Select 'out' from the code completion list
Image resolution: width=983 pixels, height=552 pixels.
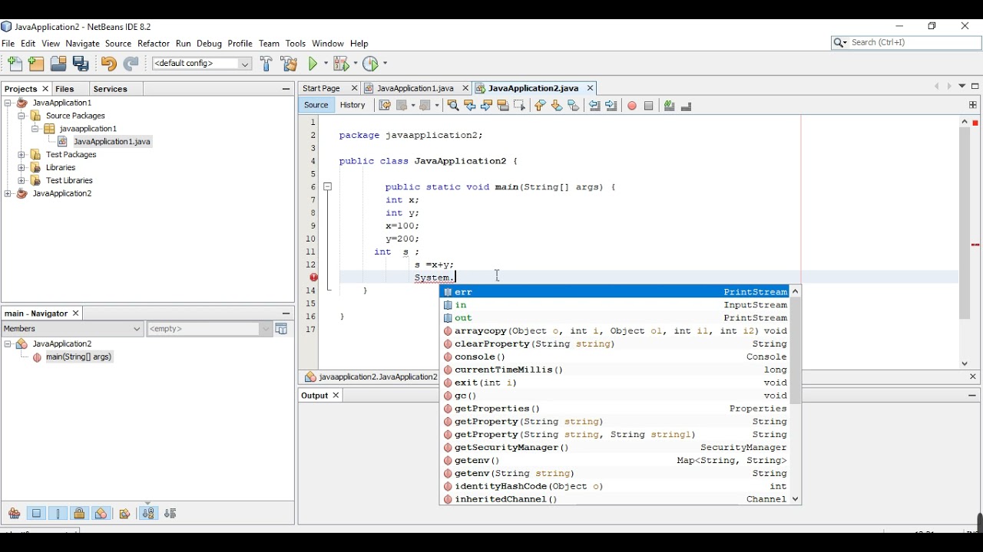pyautogui.click(x=464, y=318)
